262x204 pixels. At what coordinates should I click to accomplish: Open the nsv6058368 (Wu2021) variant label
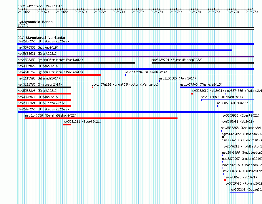tap(234, 103)
